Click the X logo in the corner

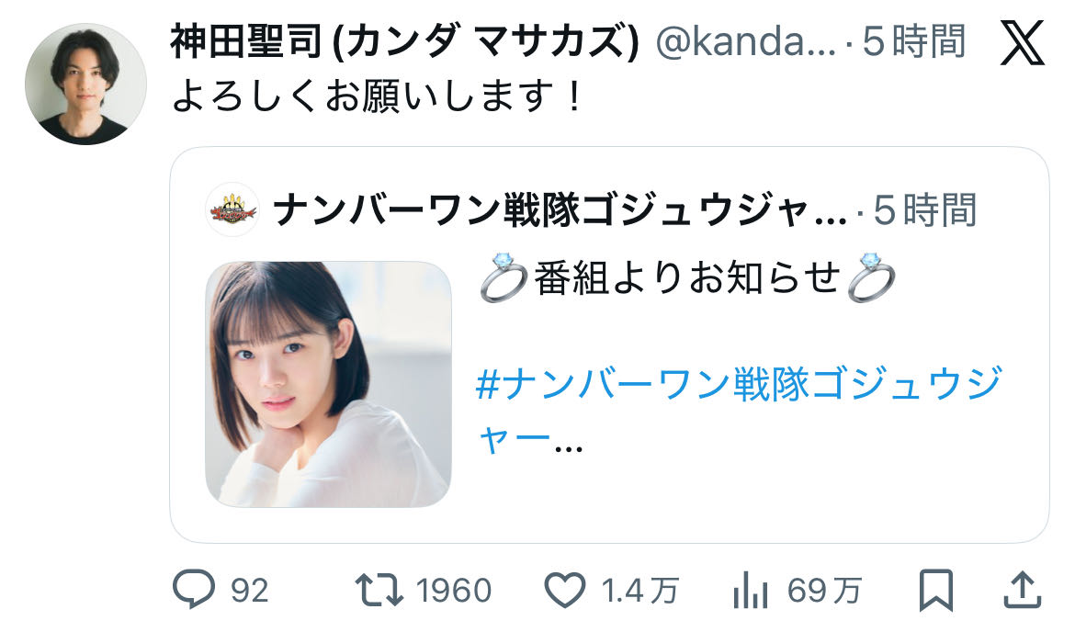1023,42
